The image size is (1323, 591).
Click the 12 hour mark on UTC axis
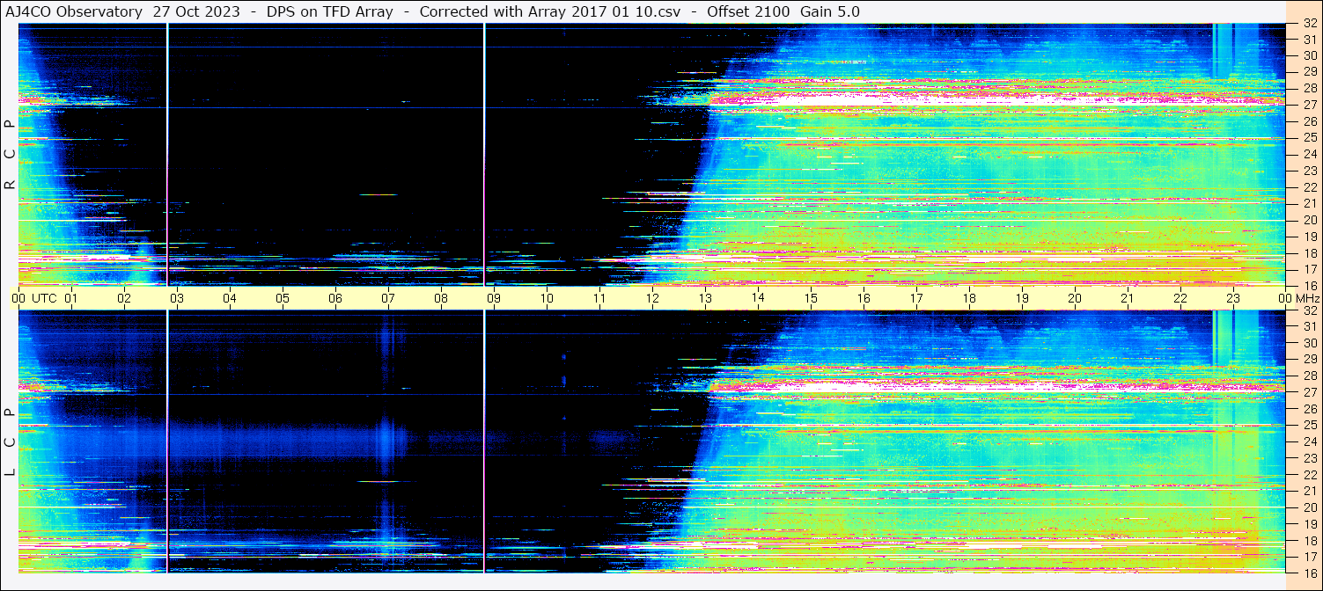[x=651, y=298]
